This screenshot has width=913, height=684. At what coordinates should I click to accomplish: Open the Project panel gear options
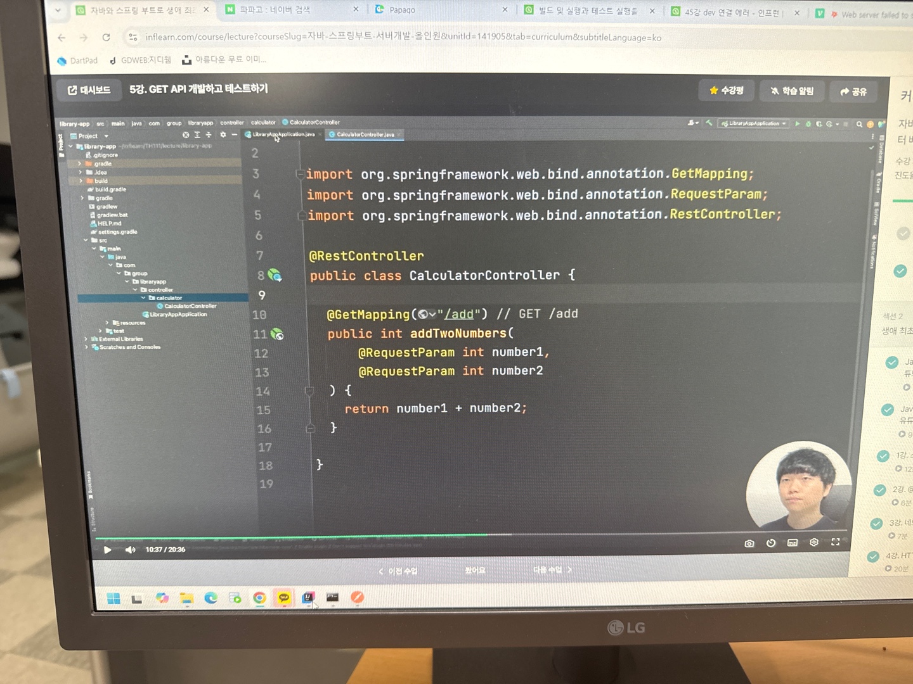(x=223, y=135)
